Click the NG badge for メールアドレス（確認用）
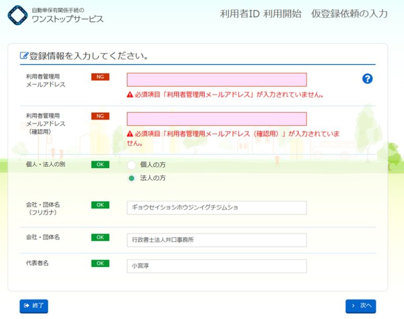The width and height of the screenshot is (404, 319). [100, 116]
